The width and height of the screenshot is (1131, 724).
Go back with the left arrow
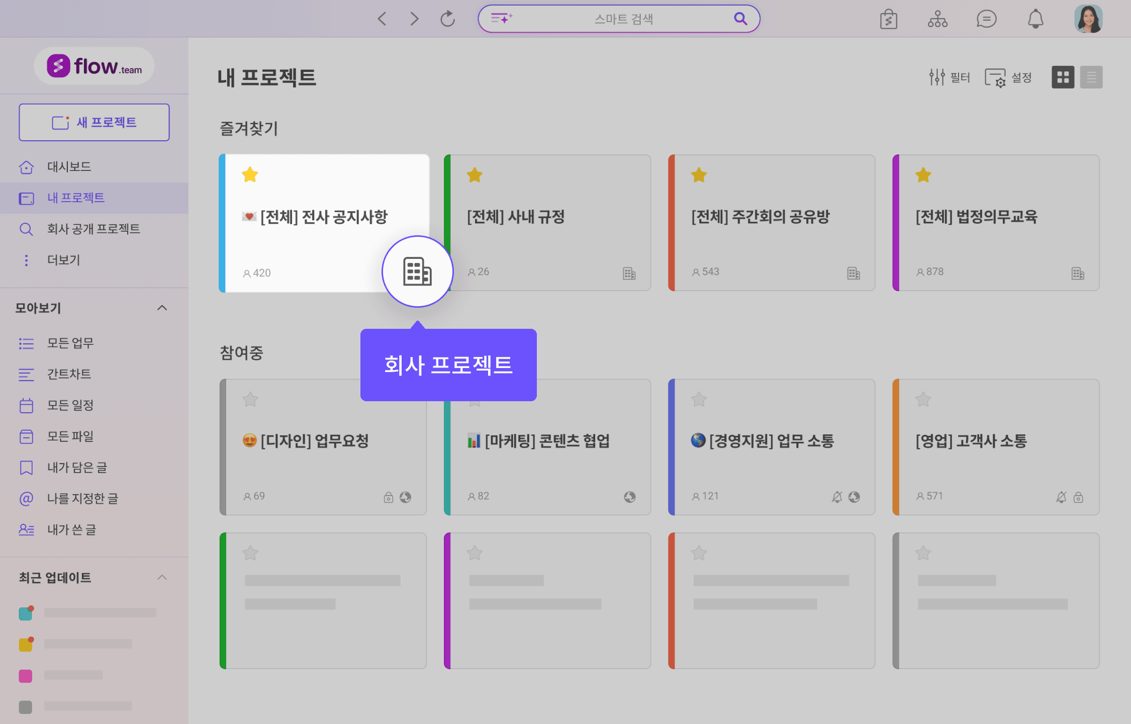382,19
